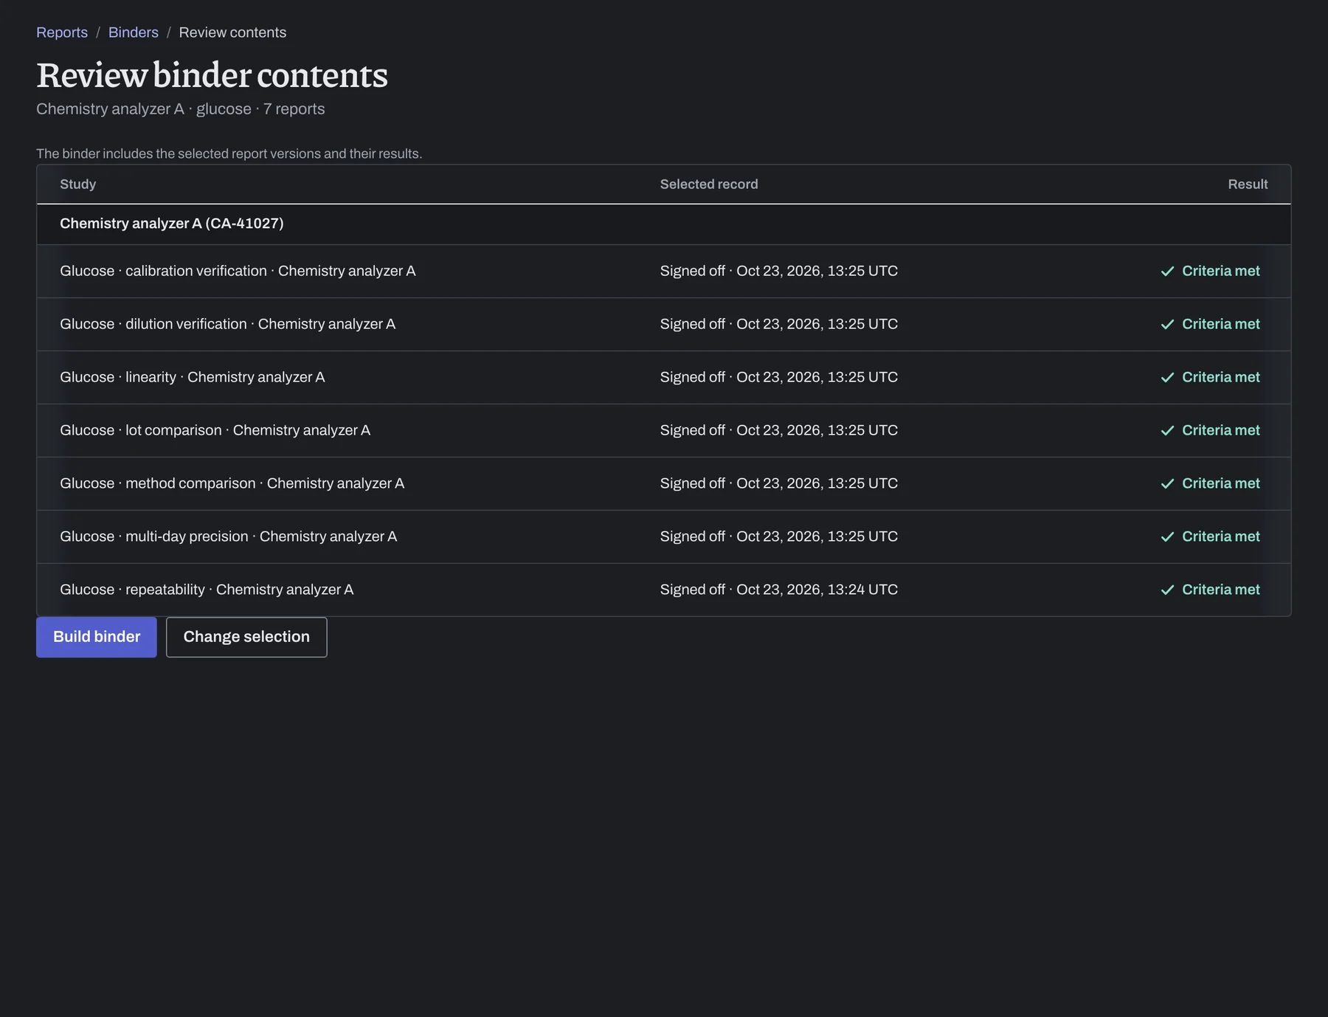Select 'Glucose · calibration verification · Chemistry analyzer A'
This screenshot has width=1328, height=1017.
tap(238, 271)
